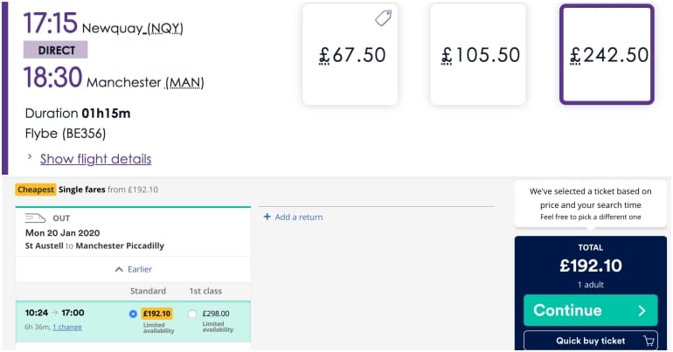Screen dimensions: 673x352
Task: Click the arrow between 10:24 and 17:00
Action: 55,313
